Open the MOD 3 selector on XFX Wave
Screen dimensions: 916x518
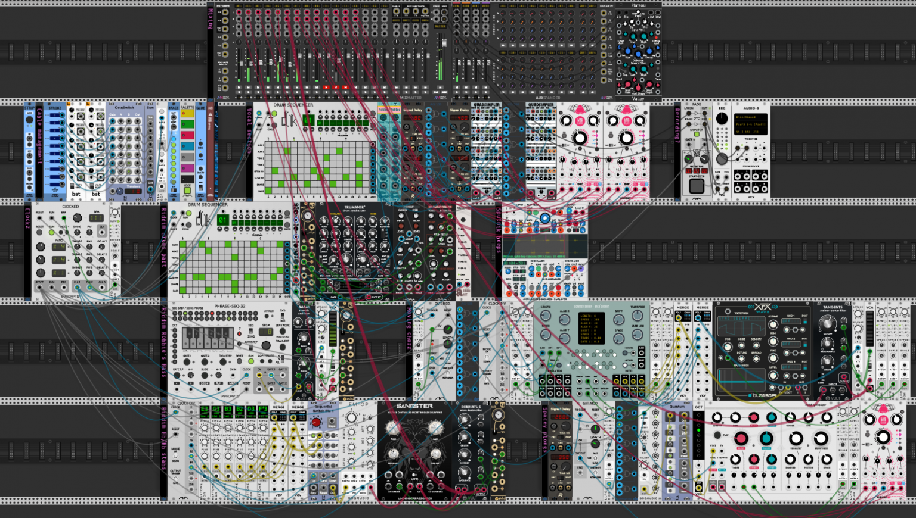(x=790, y=367)
